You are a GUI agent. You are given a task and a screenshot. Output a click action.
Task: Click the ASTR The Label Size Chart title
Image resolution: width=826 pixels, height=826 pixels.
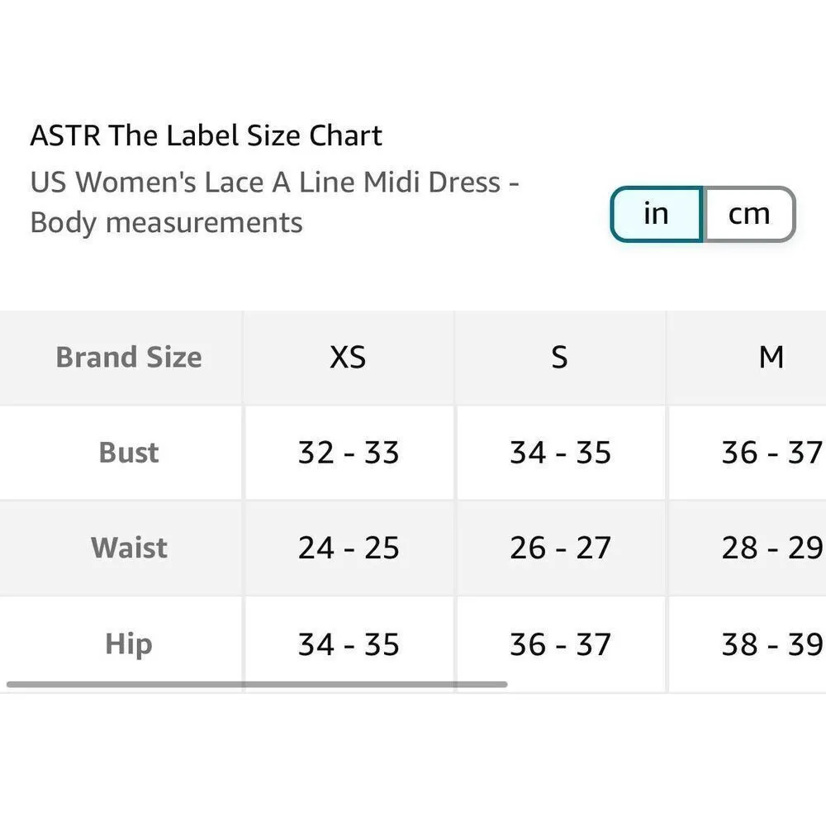click(x=206, y=135)
